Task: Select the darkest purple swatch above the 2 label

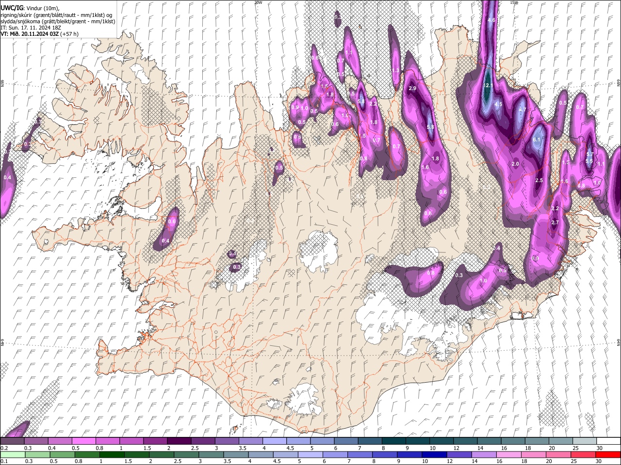Action: click(x=179, y=441)
